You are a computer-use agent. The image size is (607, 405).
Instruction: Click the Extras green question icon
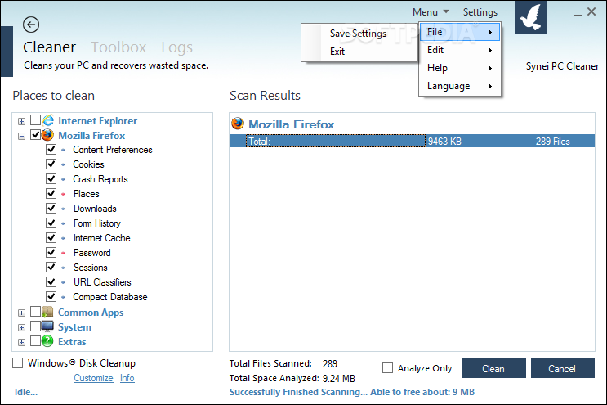click(x=47, y=341)
